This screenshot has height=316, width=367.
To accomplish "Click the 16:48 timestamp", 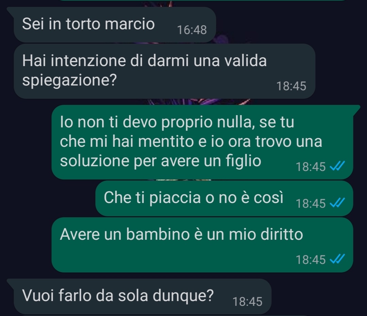I will point(192,30).
